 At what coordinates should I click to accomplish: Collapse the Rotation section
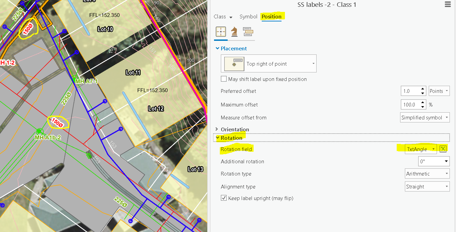click(231, 138)
